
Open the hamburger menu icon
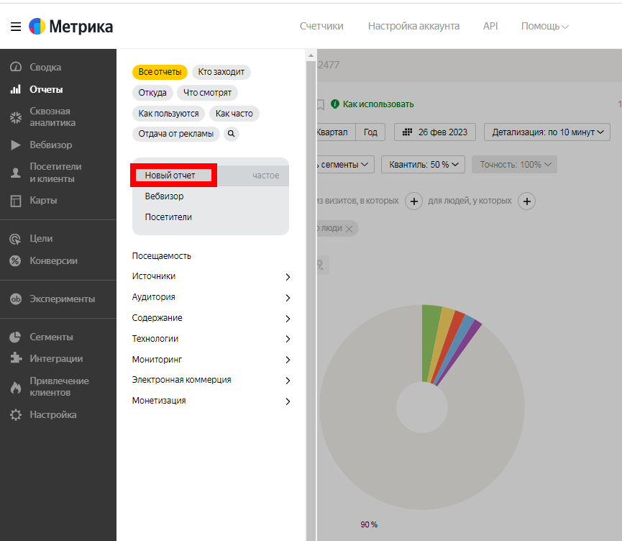point(16,27)
